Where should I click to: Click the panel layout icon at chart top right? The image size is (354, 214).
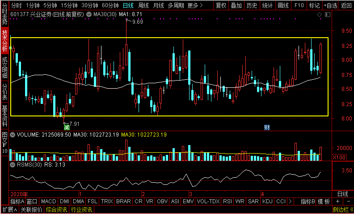pyautogui.click(x=328, y=15)
